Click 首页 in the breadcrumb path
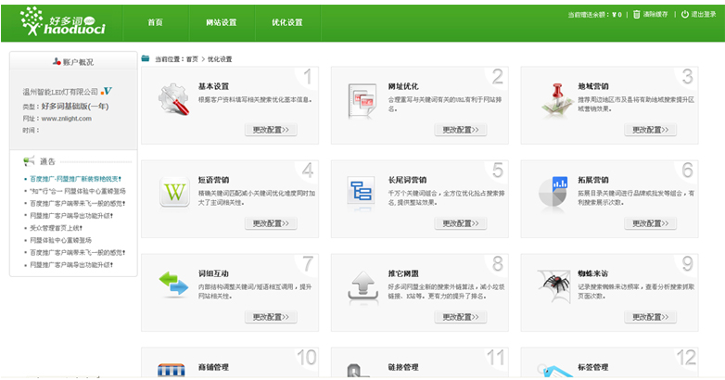Image resolution: width=725 pixels, height=380 pixels. (192, 58)
